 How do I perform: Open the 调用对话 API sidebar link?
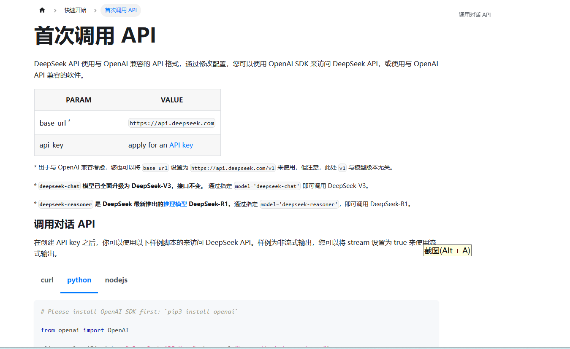474,14
